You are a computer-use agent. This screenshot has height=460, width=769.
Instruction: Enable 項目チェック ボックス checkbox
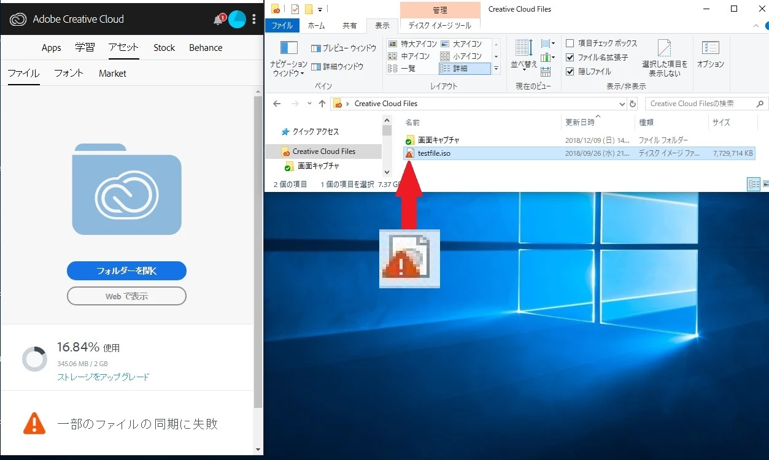570,44
